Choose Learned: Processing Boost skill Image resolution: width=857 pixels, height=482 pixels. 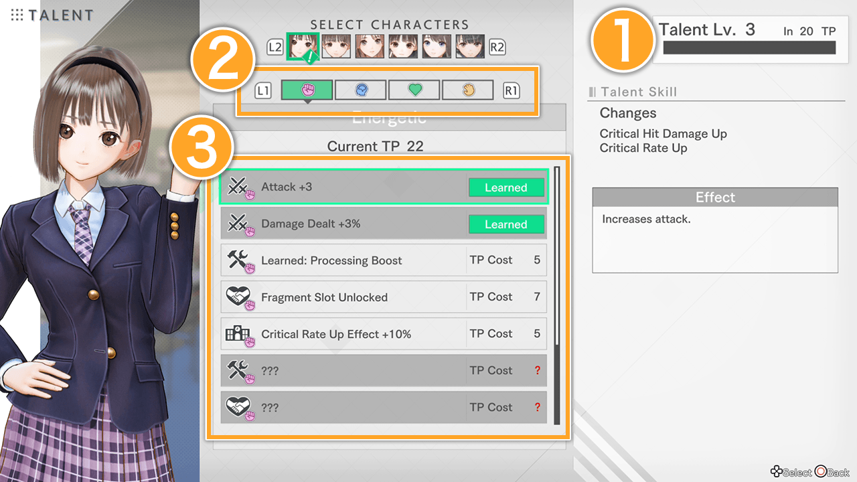[x=384, y=260]
